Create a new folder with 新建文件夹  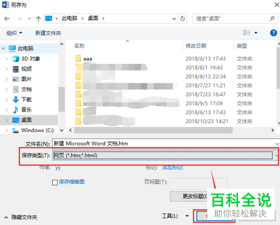48,33
